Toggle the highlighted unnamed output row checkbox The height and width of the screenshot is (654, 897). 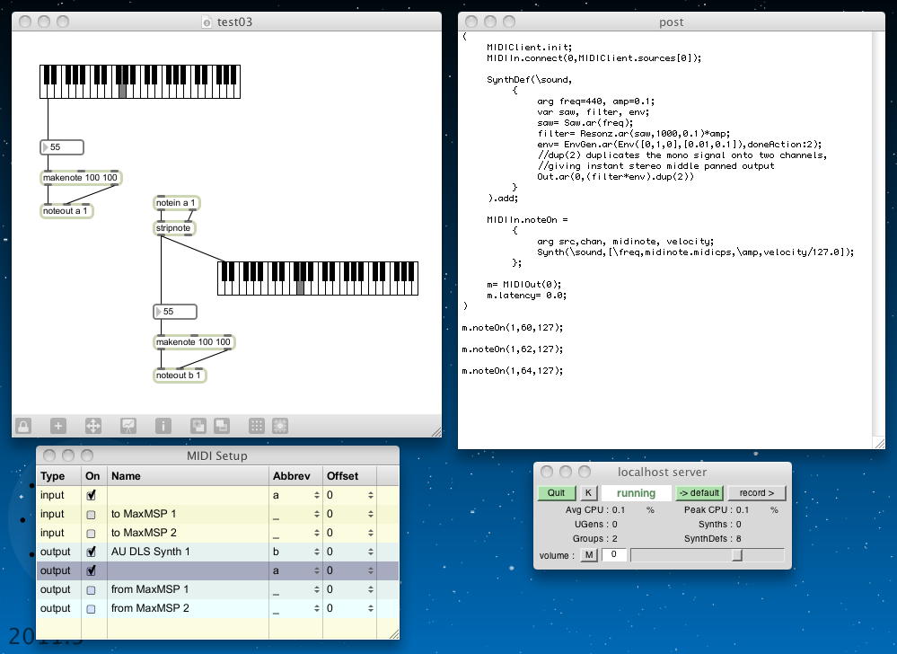(91, 570)
